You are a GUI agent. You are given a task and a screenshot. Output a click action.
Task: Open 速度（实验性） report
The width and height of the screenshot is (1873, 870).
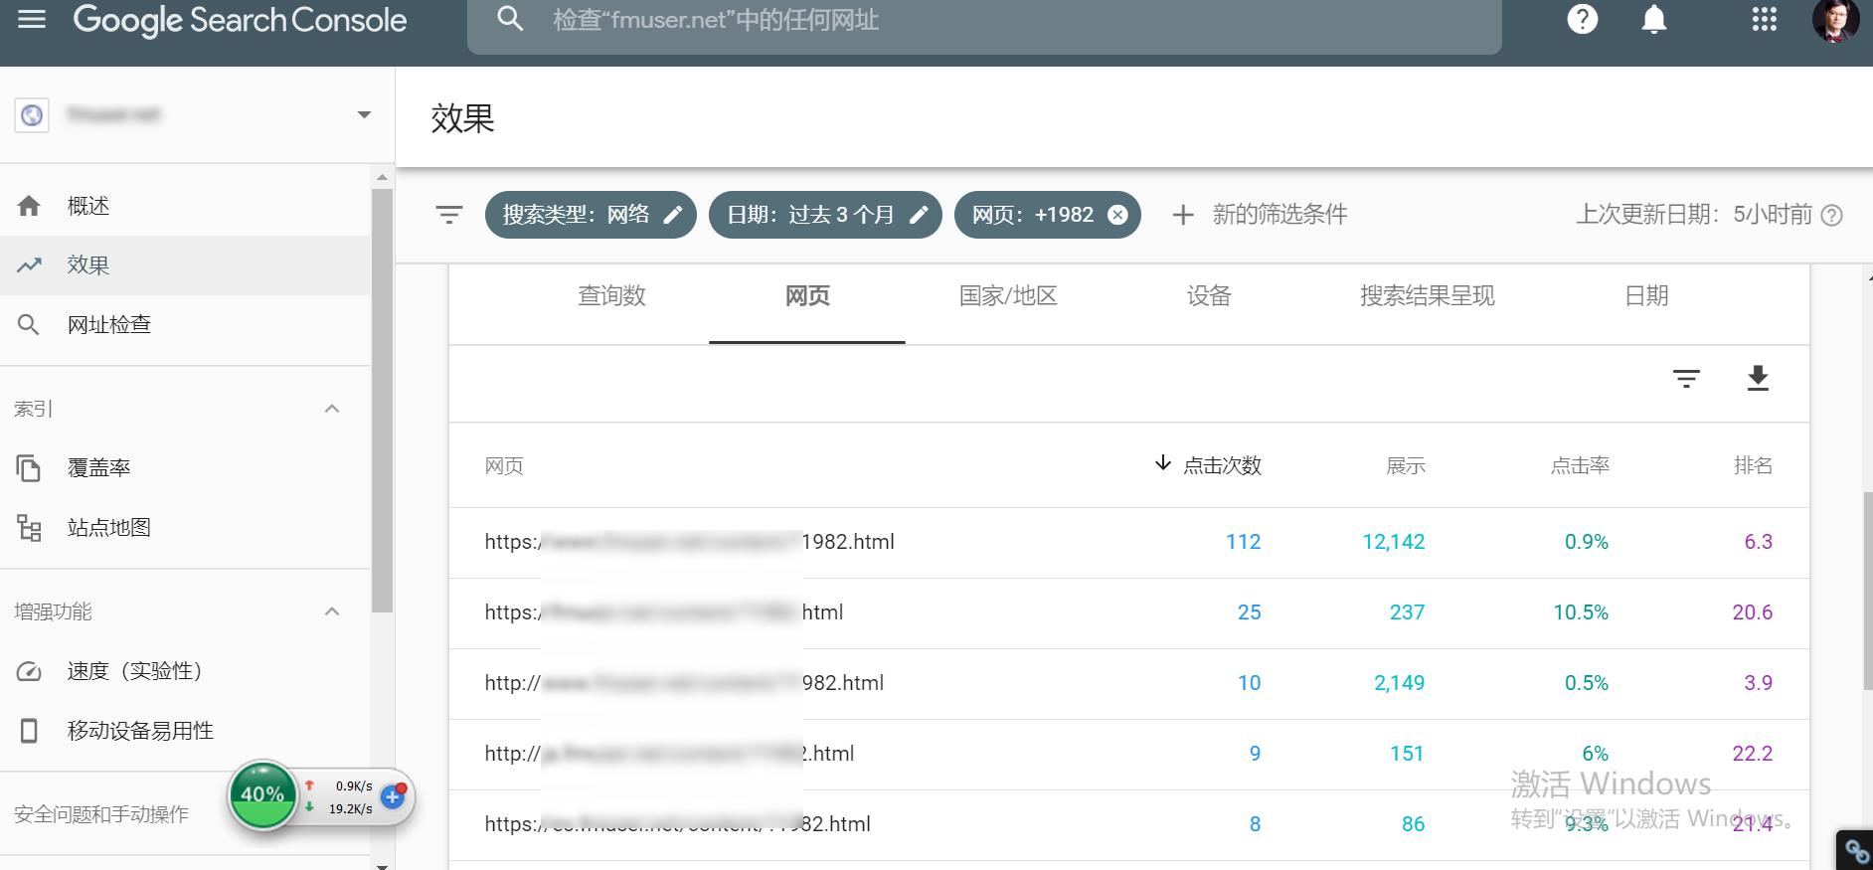[x=185, y=671]
